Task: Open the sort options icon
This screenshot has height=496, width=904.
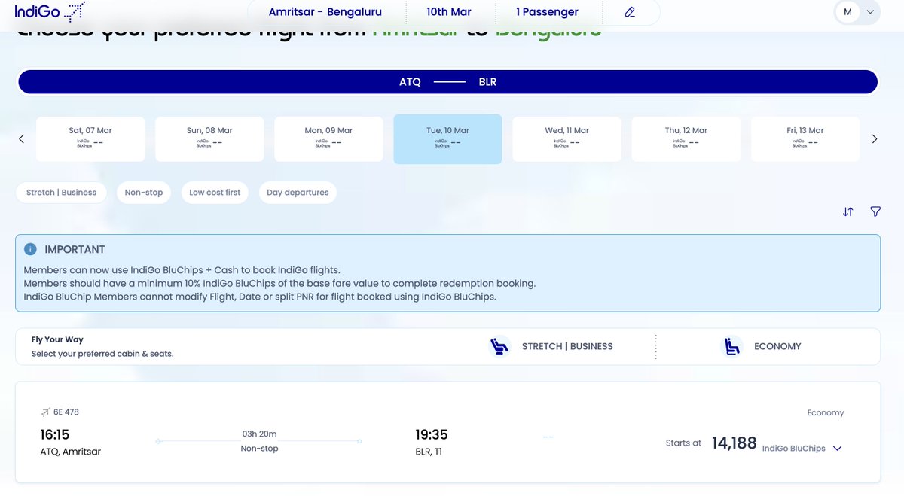Action: [848, 212]
